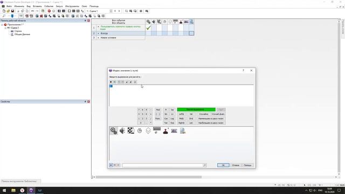Insert the Случайно random function button
This screenshot has width=345, height=194.
point(204,114)
